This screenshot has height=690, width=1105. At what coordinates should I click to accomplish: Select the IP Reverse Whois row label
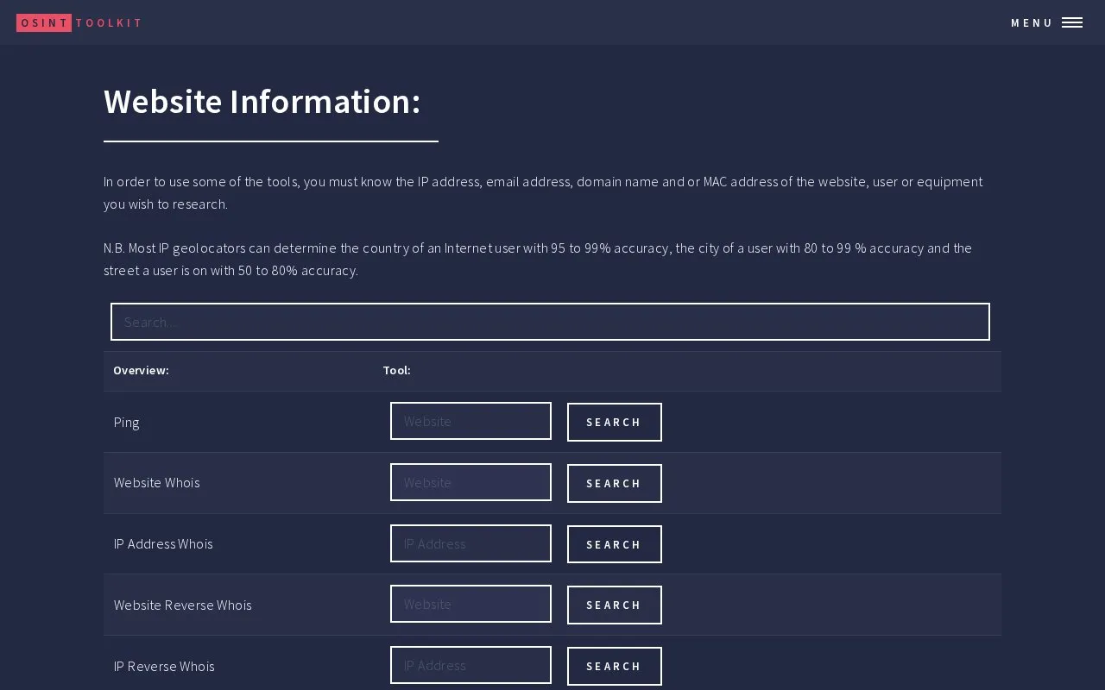pos(164,666)
